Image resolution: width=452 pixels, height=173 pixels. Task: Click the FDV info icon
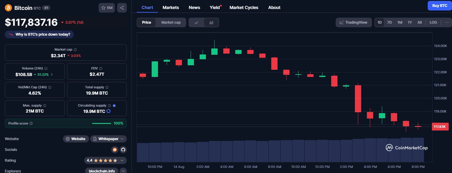[101, 69]
